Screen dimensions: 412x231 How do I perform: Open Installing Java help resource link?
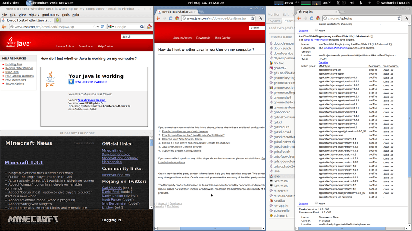tap(14, 64)
